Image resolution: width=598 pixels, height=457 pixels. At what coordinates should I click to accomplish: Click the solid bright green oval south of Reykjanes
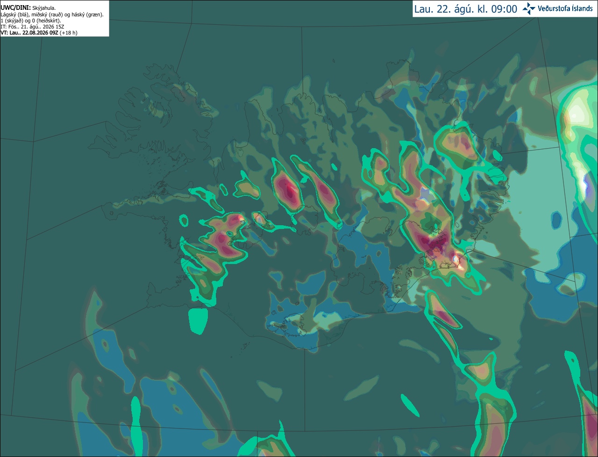[x=198, y=321]
